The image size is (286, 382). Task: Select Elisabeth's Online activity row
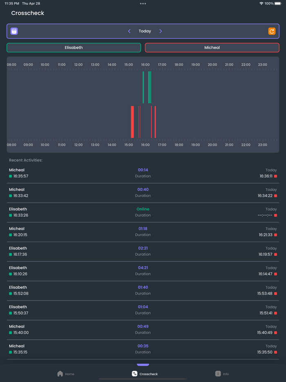point(143,212)
